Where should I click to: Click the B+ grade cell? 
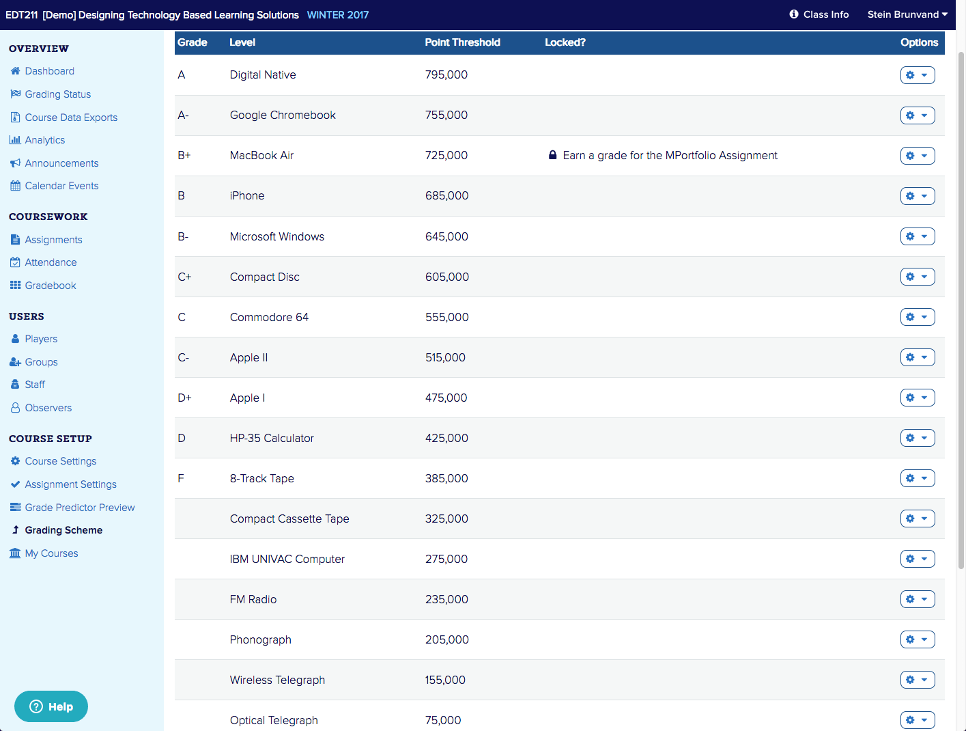(184, 156)
